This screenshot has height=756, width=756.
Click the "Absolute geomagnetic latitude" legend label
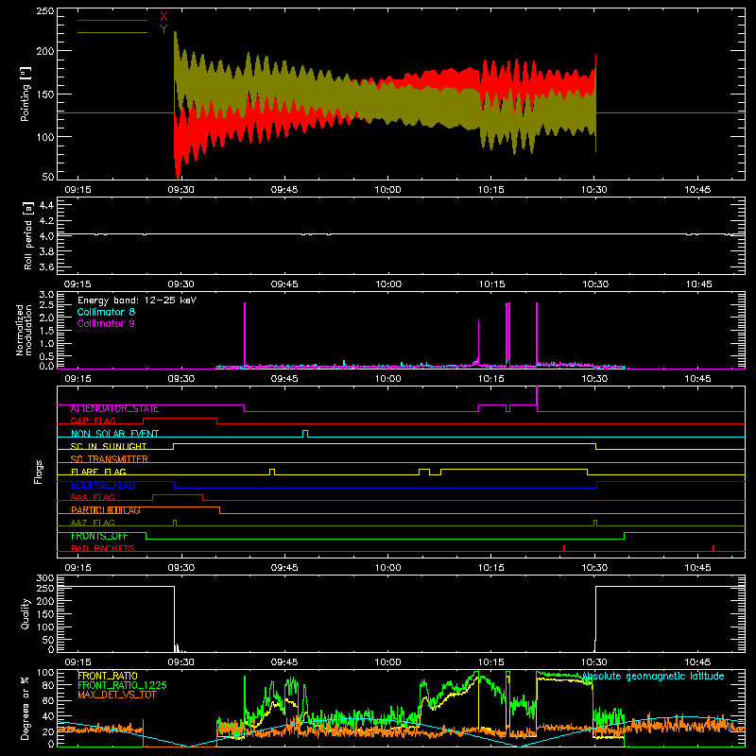click(653, 677)
